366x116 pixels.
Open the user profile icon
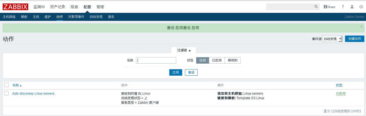352,7
